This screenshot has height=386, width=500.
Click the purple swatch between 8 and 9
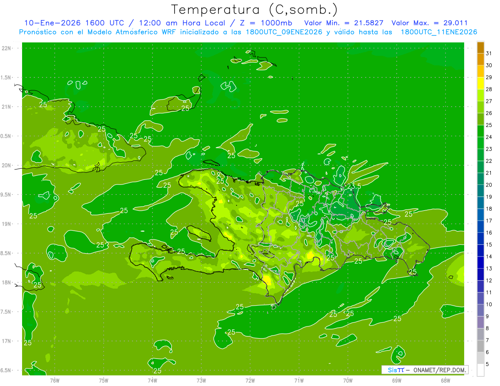pos(480,322)
